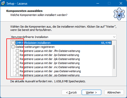
Task: Enable the .lpk-Dateierweiterung registration checkbox
Action: pyautogui.click(x=17, y=59)
